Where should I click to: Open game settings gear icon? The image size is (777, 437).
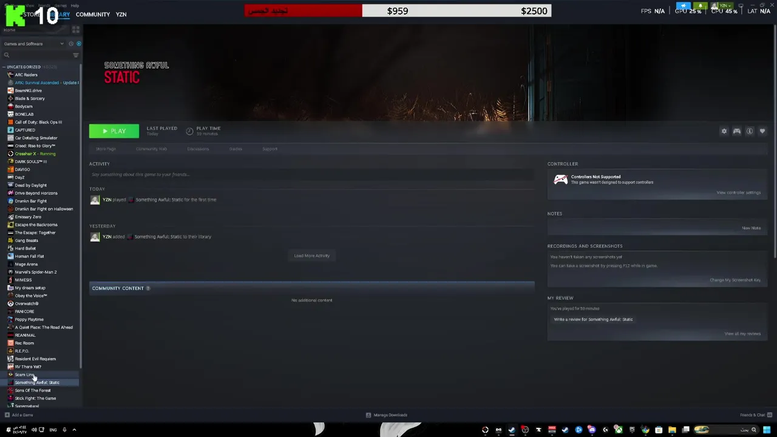tap(724, 131)
